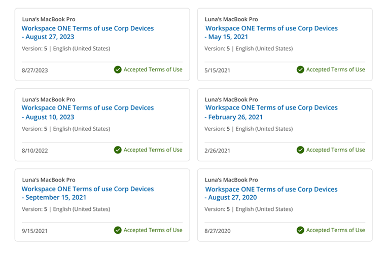Click green checkmark icon on 8/27/2023 card
Viewport: 387px width, 255px height.
click(118, 69)
